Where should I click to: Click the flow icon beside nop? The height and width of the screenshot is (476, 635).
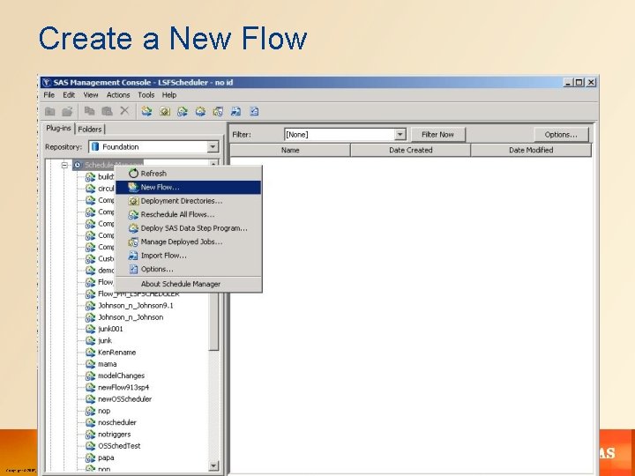(90, 411)
